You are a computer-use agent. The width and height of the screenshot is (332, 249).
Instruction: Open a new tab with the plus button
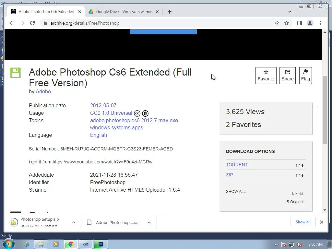click(169, 12)
